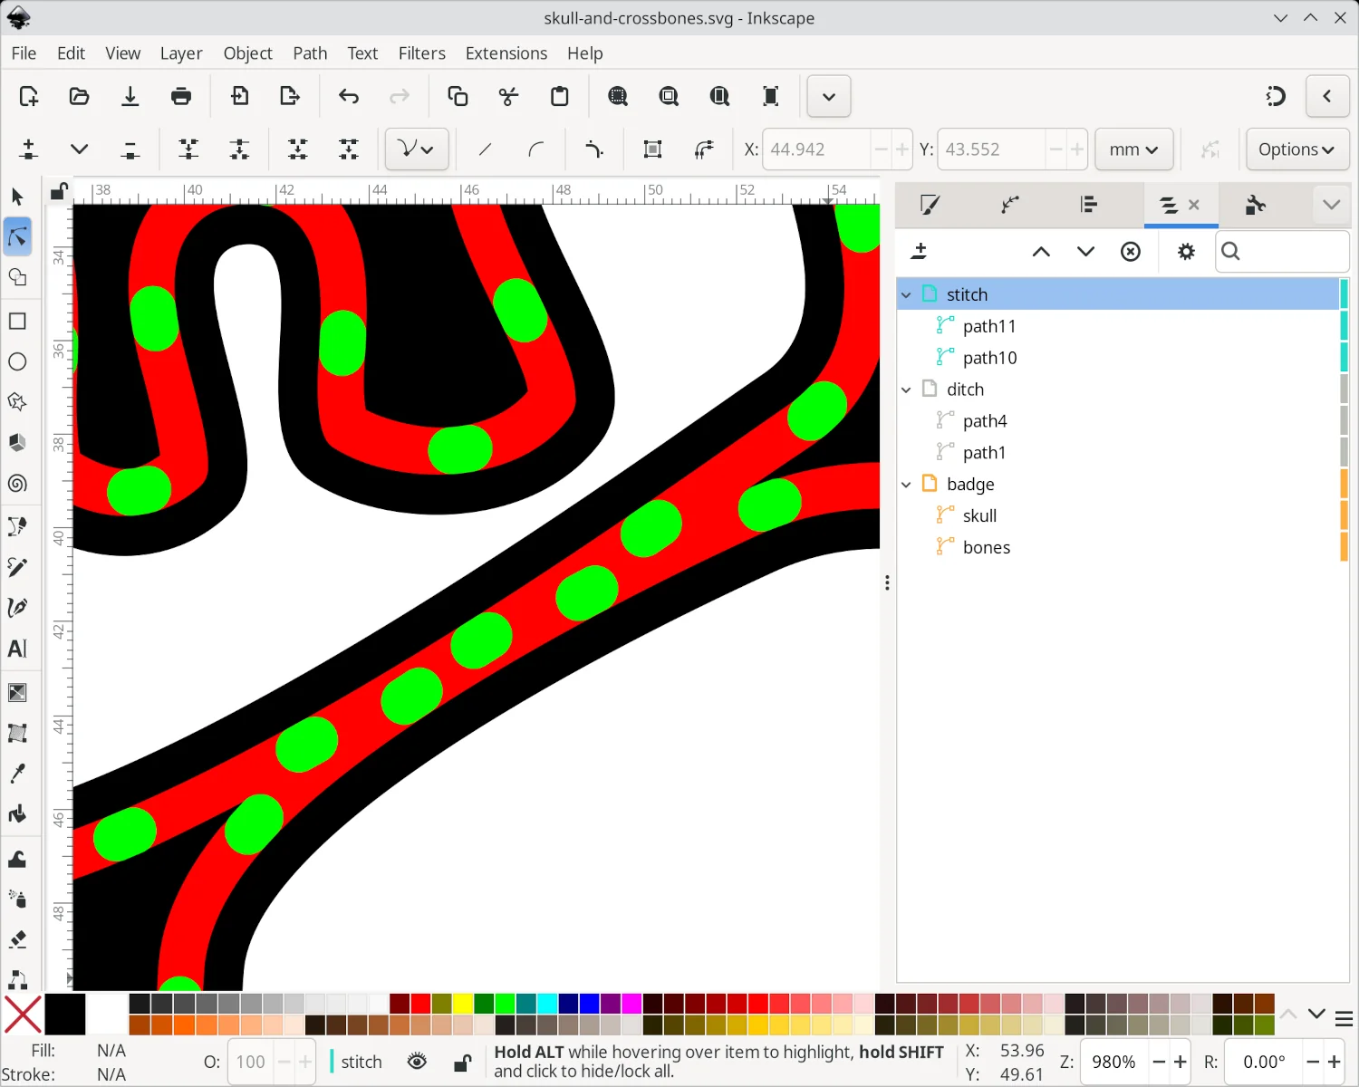The width and height of the screenshot is (1359, 1087).
Task: Pick the bright green palette swatch
Action: tap(505, 1003)
